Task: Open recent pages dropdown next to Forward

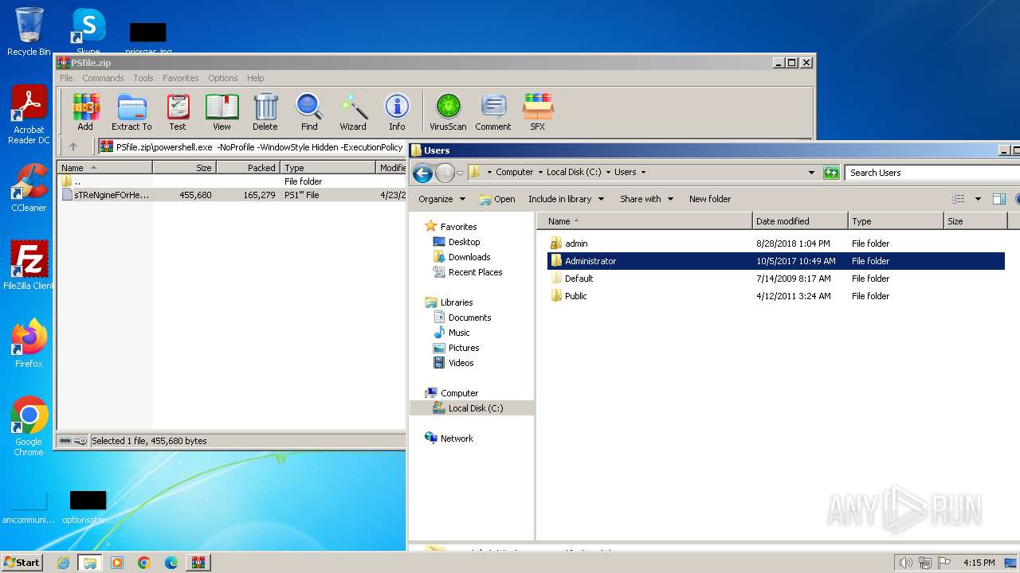Action: [x=460, y=173]
